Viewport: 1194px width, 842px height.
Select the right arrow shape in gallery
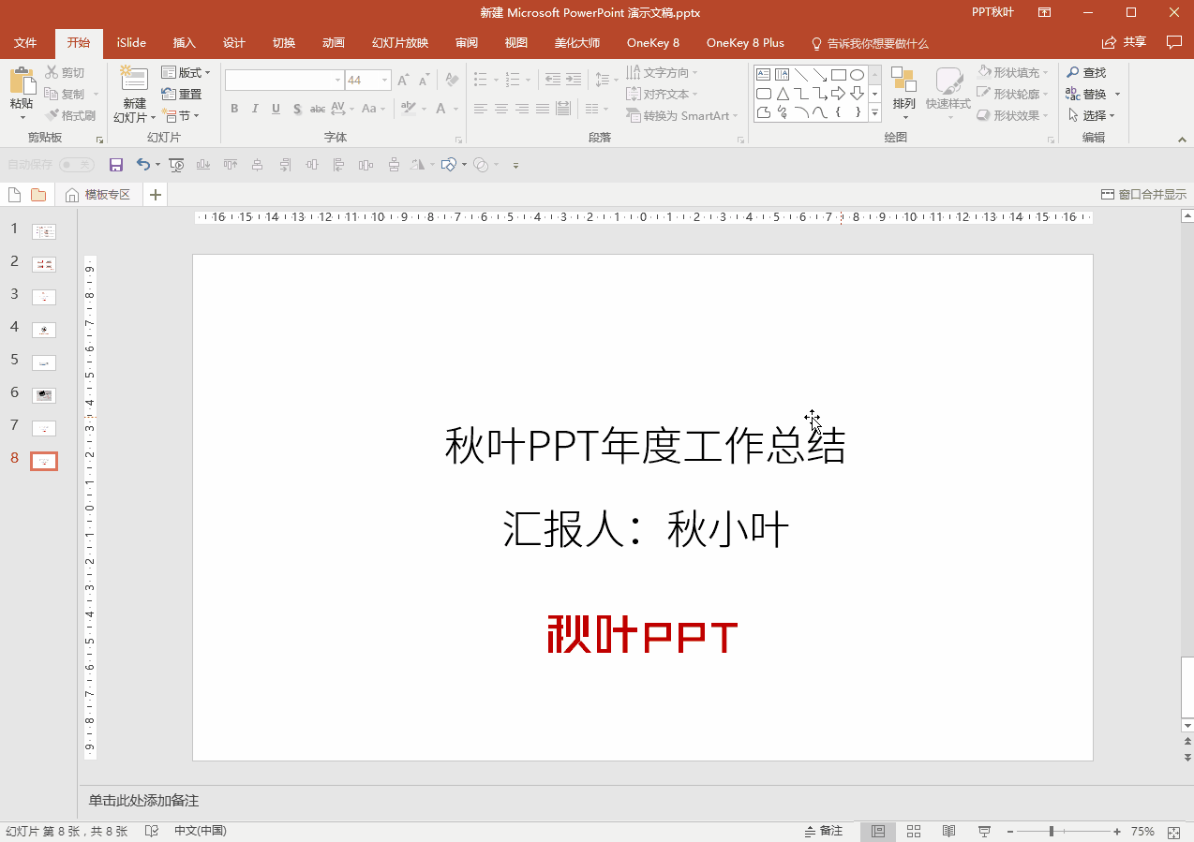click(x=838, y=94)
